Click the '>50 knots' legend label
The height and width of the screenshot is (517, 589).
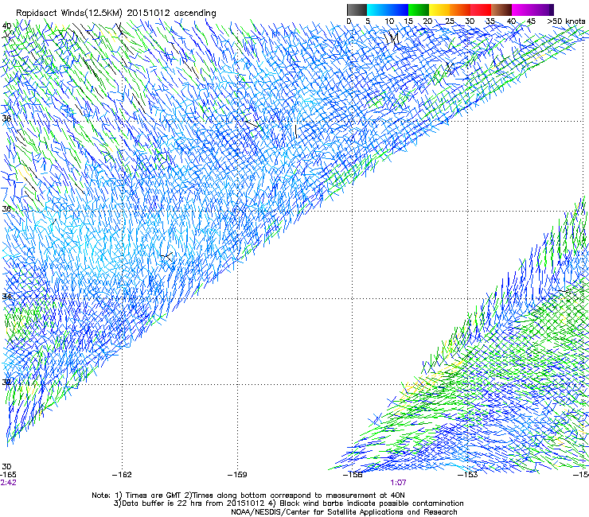pyautogui.click(x=567, y=21)
